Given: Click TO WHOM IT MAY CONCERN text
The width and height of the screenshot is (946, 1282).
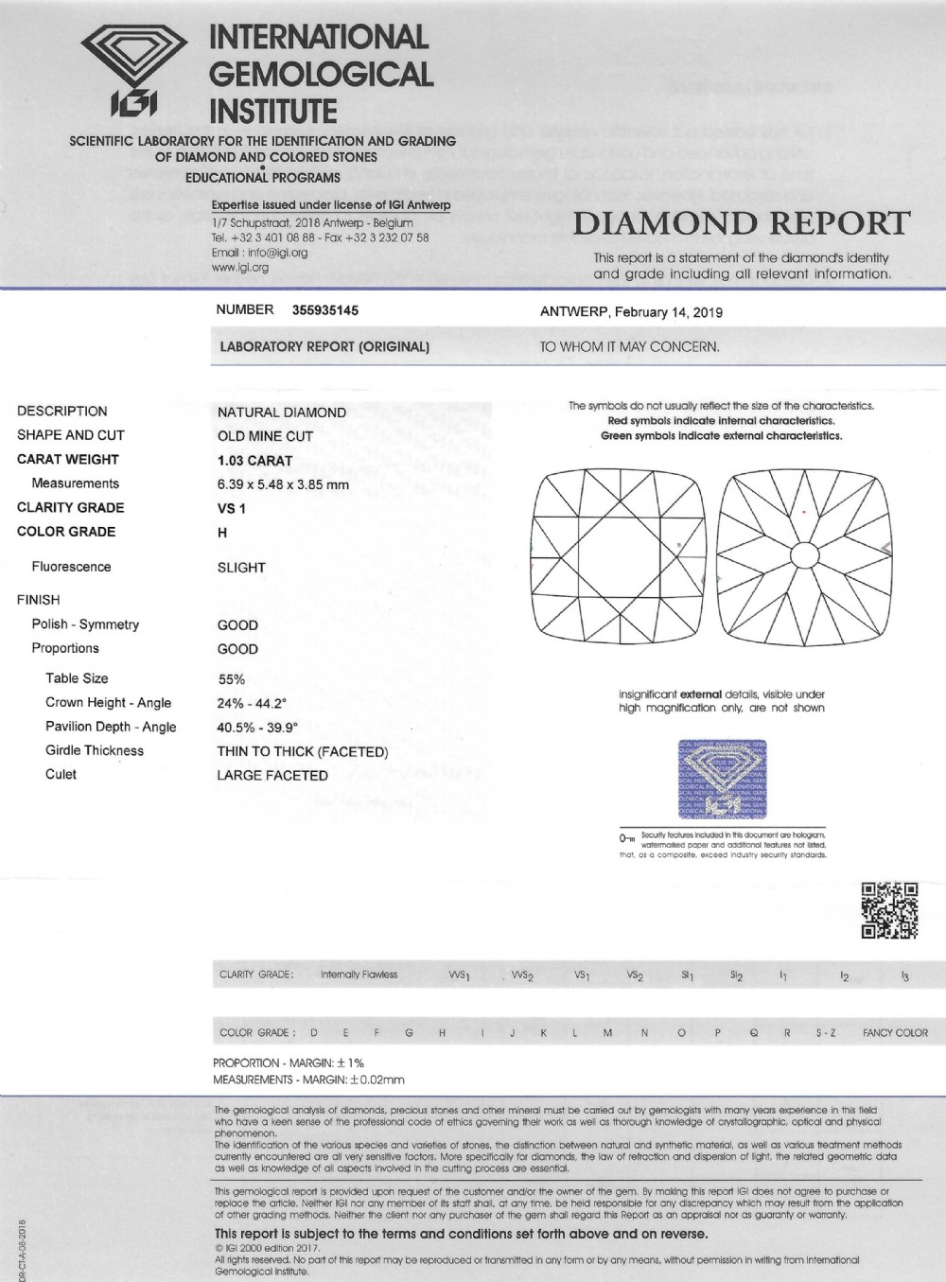Looking at the screenshot, I should [629, 346].
